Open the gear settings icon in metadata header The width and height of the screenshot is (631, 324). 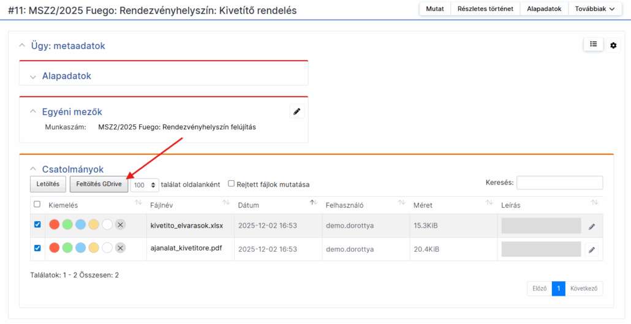(613, 45)
